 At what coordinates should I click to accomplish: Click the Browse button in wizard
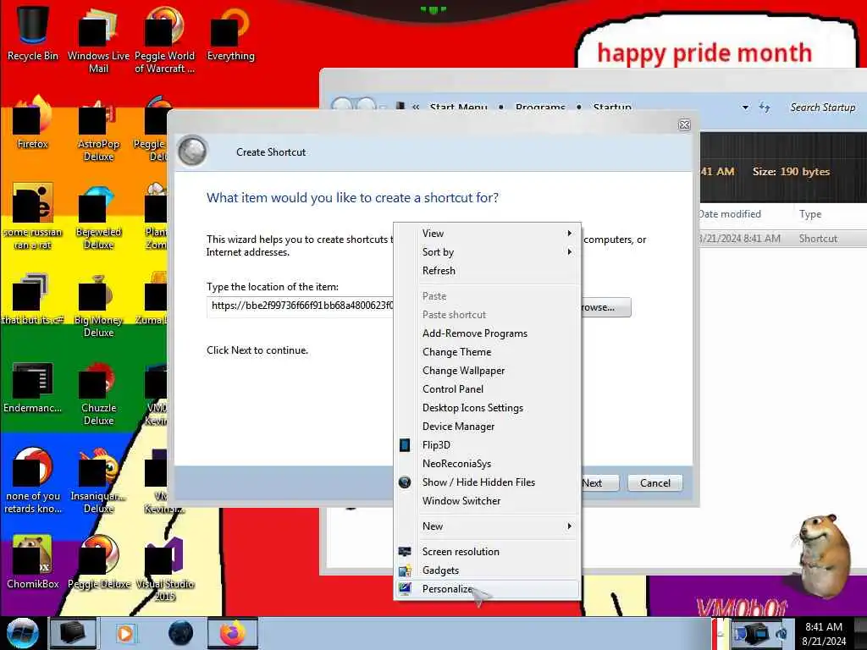point(606,307)
